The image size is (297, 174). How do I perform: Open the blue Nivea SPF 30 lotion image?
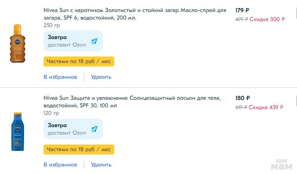click(17, 132)
